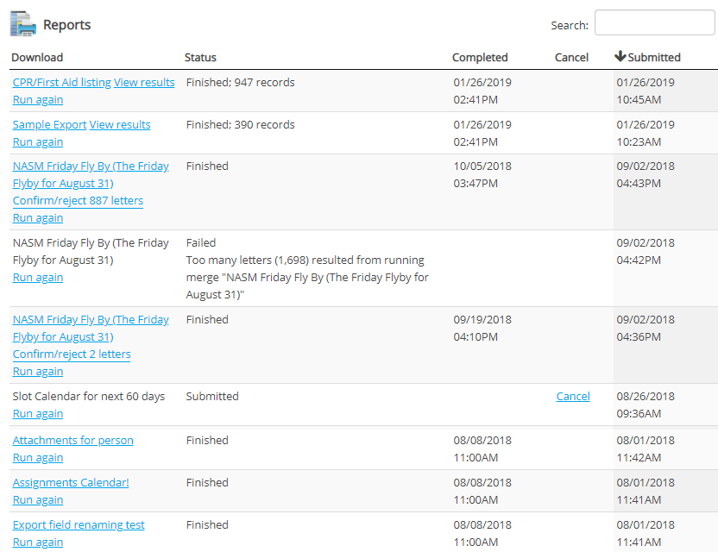Click the Cancel column header
The width and height of the screenshot is (718, 552).
click(x=571, y=58)
